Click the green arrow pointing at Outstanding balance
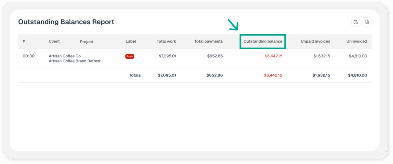This screenshot has height=164, width=393. click(x=233, y=25)
